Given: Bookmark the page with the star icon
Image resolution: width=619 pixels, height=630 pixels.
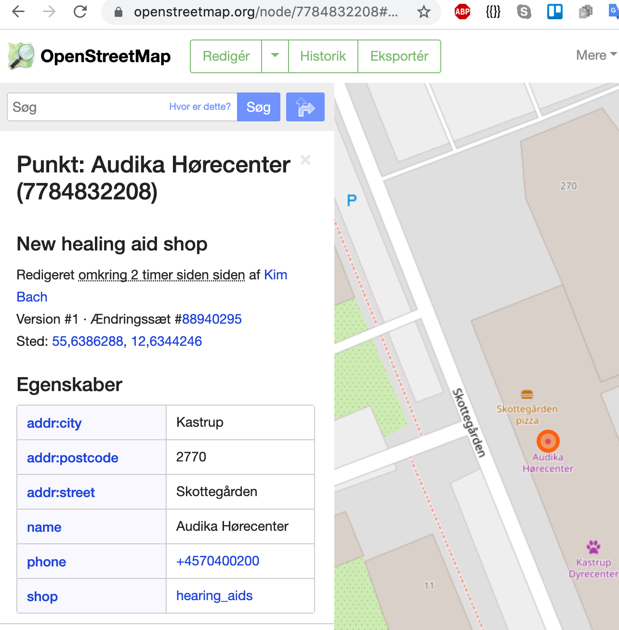Looking at the screenshot, I should [424, 12].
